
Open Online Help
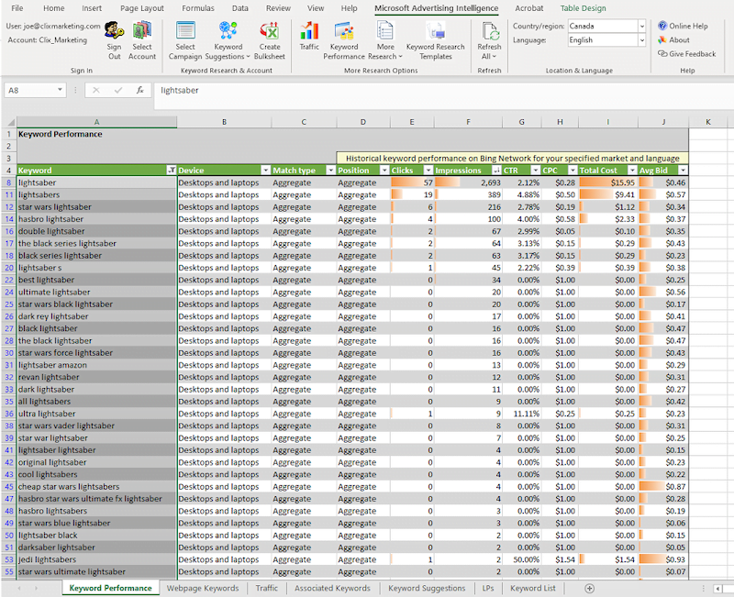tap(683, 27)
